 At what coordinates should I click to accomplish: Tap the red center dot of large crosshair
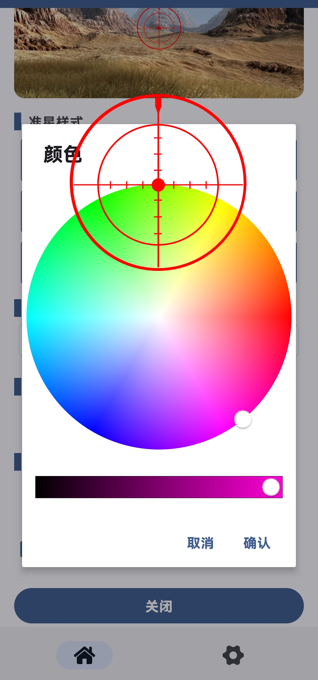(158, 185)
